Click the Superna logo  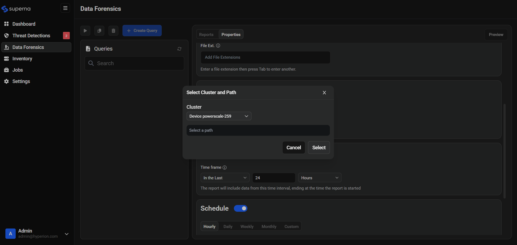[x=16, y=9]
